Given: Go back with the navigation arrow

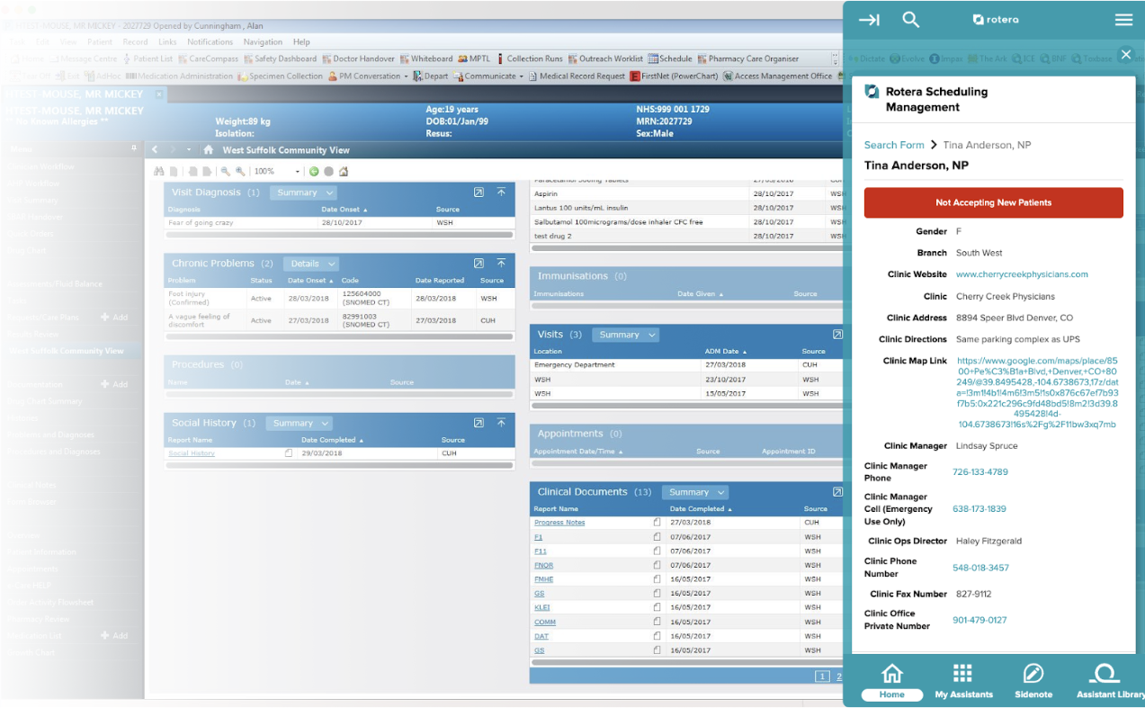Looking at the screenshot, I should [155, 150].
